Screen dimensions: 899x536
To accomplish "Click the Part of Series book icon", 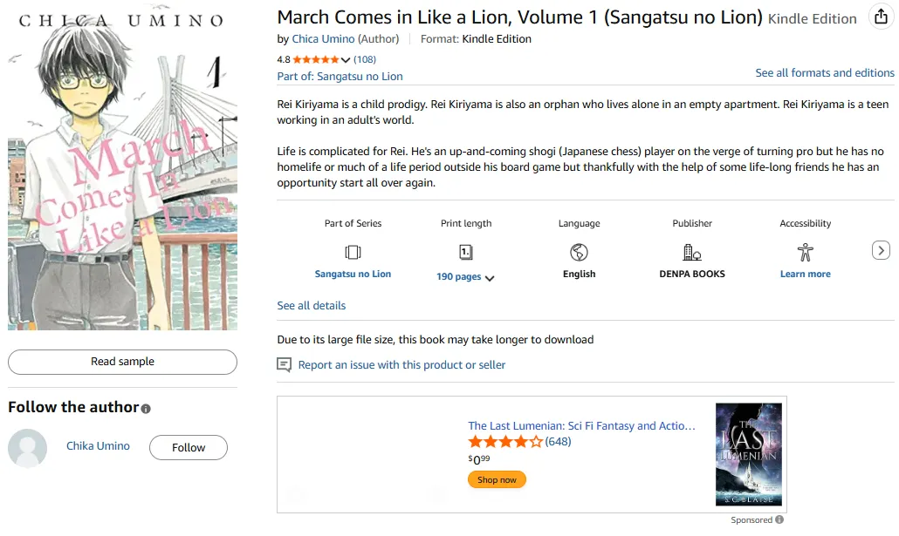I will pyautogui.click(x=353, y=253).
